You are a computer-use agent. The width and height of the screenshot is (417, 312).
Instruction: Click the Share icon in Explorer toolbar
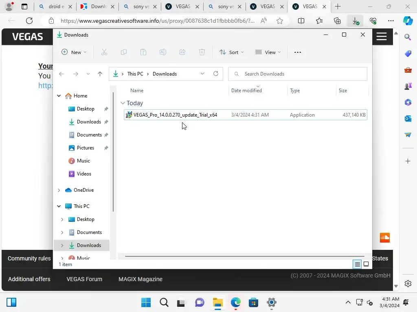(x=182, y=52)
